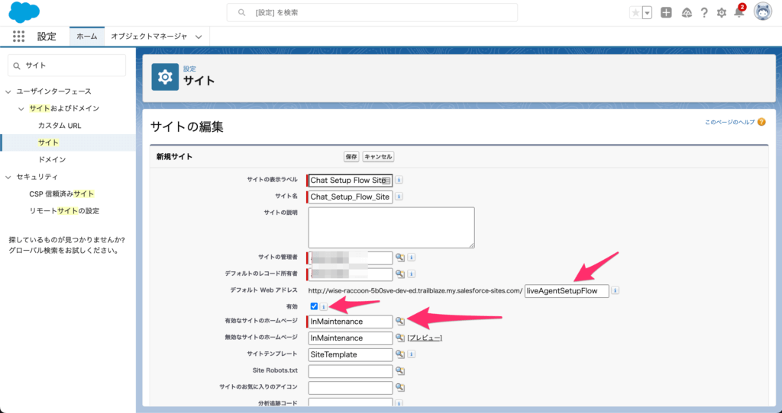Image resolution: width=782 pixels, height=413 pixels.
Task: Click the liveAgentSetupFlow URL path field
Action: (x=567, y=290)
